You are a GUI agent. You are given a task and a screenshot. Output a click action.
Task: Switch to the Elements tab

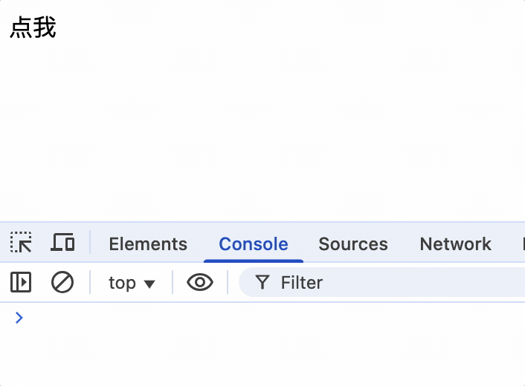(148, 243)
